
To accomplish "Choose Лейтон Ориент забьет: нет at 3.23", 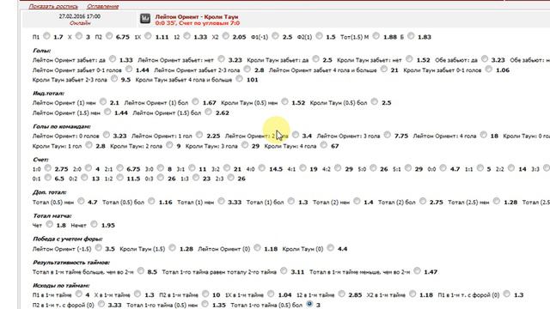I will tap(221, 59).
